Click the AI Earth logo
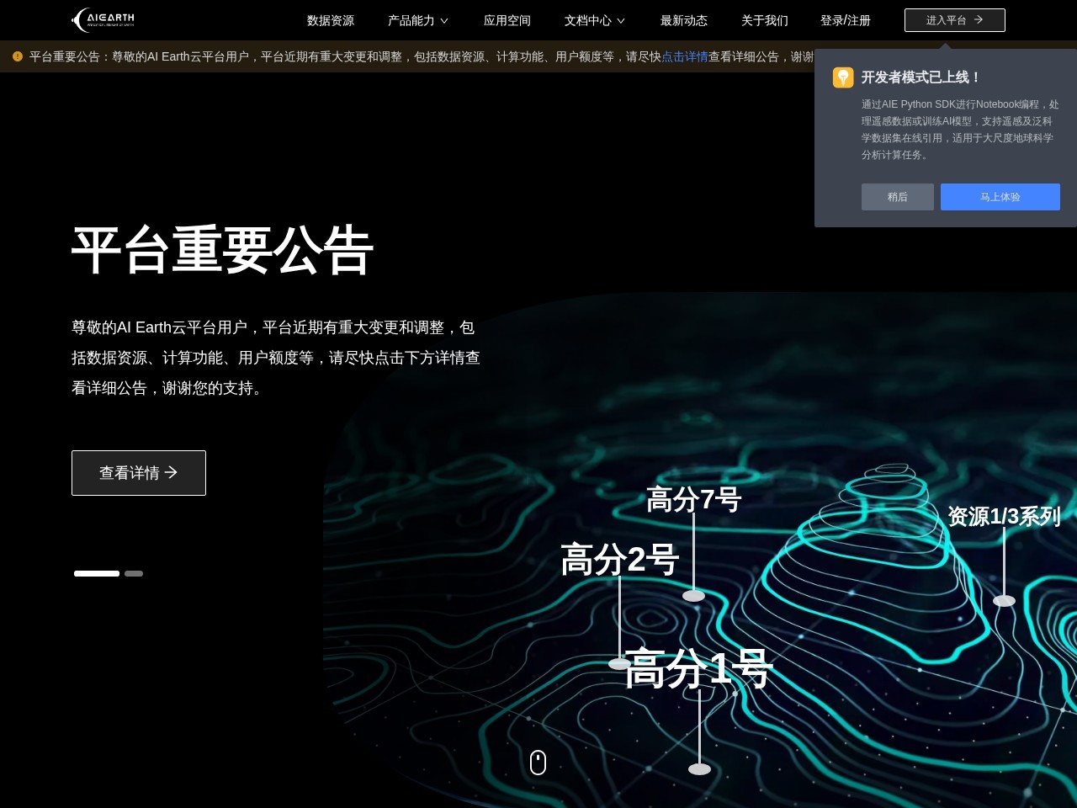This screenshot has width=1077, height=808. coord(101,20)
